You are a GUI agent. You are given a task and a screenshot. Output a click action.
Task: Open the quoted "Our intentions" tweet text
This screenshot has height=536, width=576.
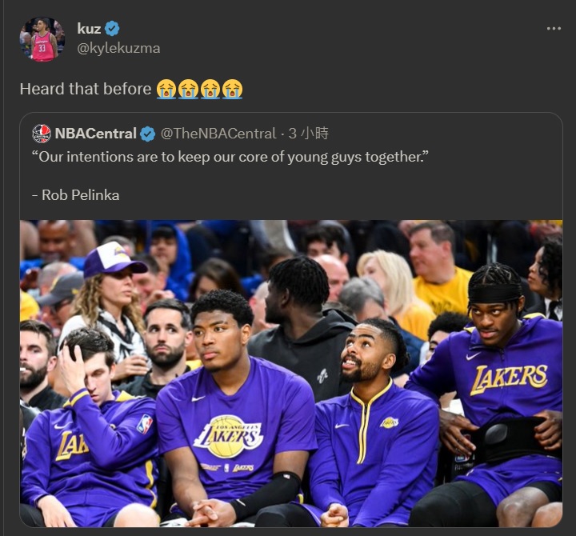(230, 157)
